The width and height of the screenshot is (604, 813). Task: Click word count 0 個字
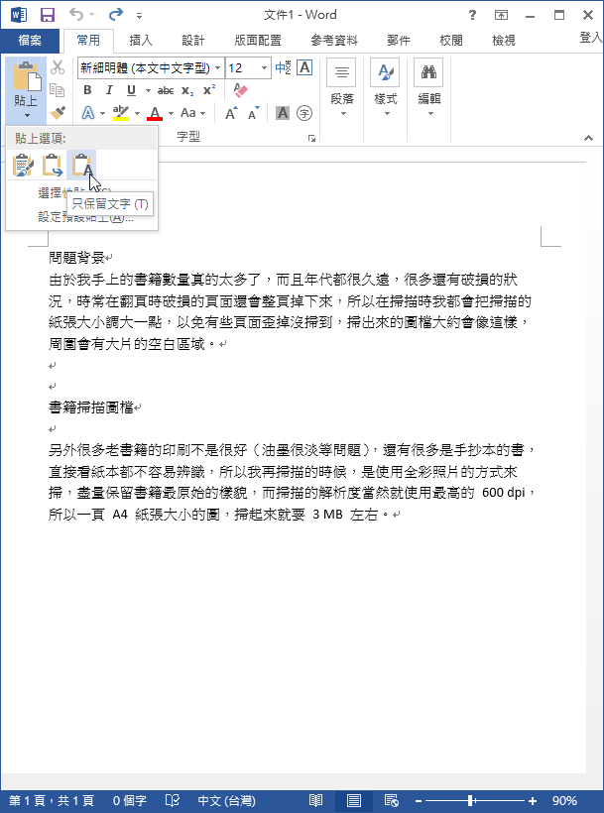[130, 801]
